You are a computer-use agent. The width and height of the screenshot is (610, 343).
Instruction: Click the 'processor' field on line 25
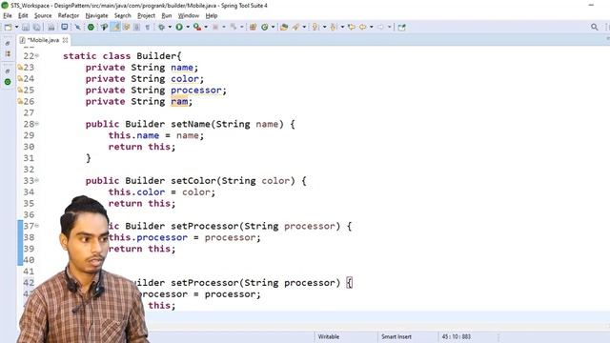click(196, 91)
